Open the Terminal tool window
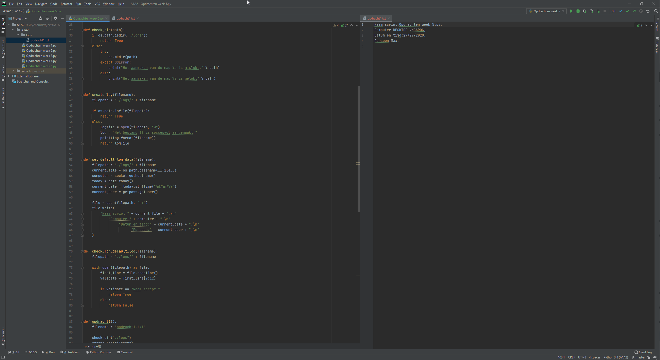This screenshot has height=360, width=660. [x=125, y=352]
